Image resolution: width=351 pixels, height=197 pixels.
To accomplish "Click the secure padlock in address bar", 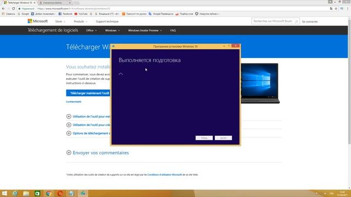I will (x=20, y=9).
